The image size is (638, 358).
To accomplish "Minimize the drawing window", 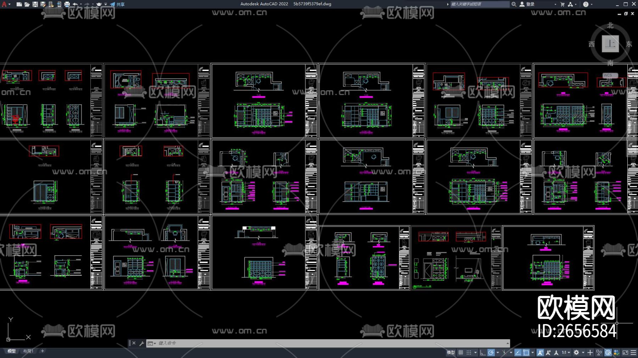I will pyautogui.click(x=620, y=13).
